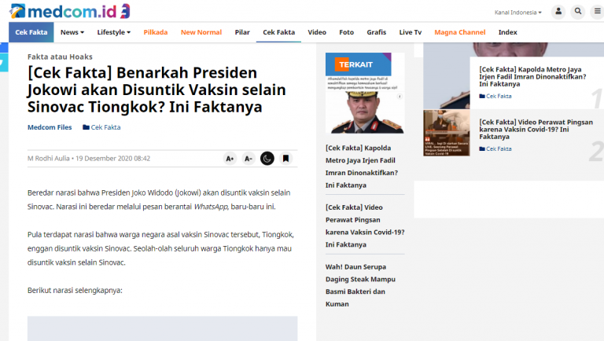Open the Foto section
This screenshot has height=341, width=604.
coord(346,32)
